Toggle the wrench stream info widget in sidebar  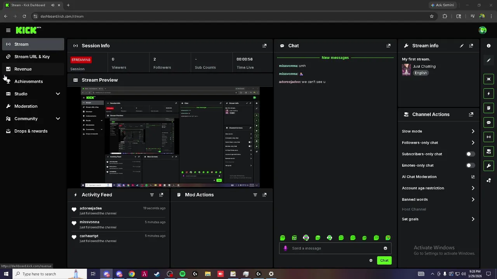point(488,166)
